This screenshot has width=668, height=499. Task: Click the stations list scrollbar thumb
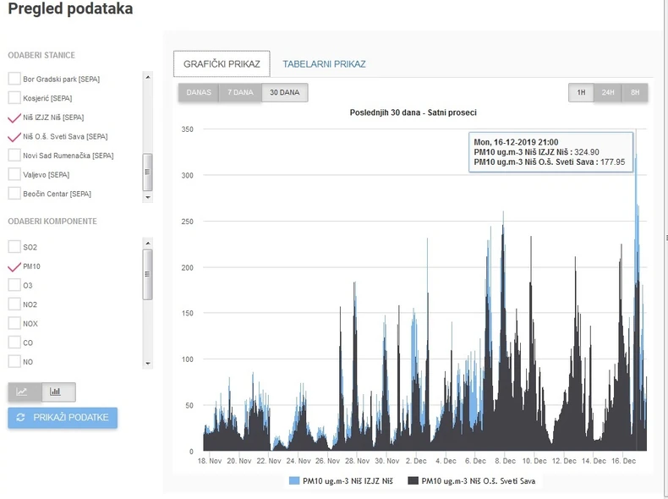(x=148, y=172)
